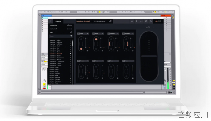Click the Lows slot vertical slider
This screenshot has width=211, height=121.
(86, 43)
